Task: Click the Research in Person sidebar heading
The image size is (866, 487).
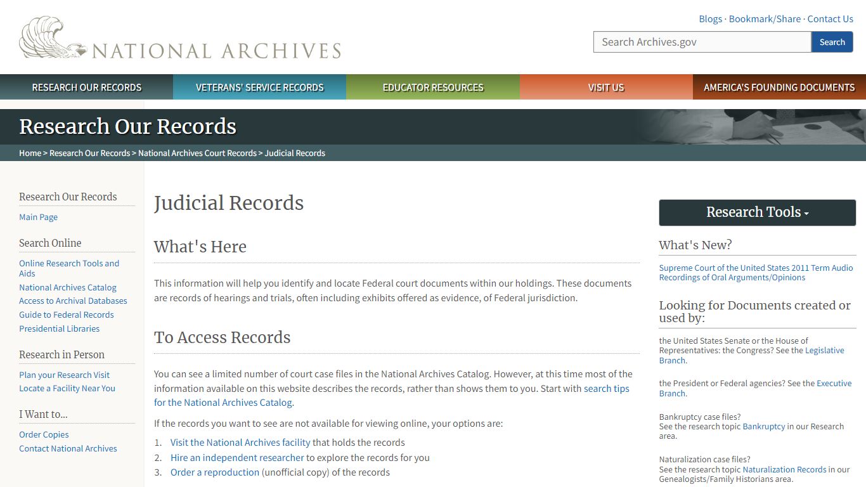Action: (x=61, y=354)
